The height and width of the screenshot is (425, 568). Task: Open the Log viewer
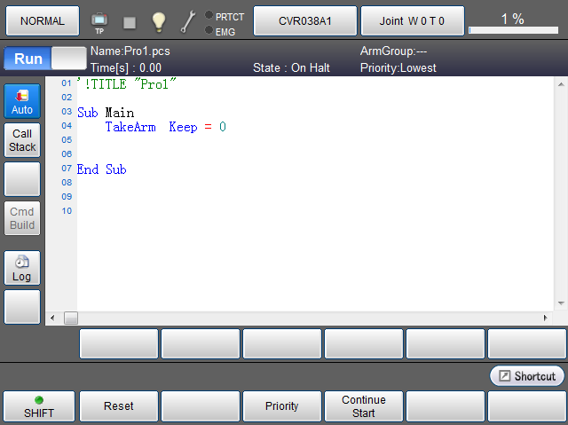tap(22, 269)
